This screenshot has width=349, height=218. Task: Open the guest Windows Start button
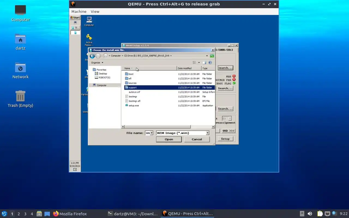75,18
